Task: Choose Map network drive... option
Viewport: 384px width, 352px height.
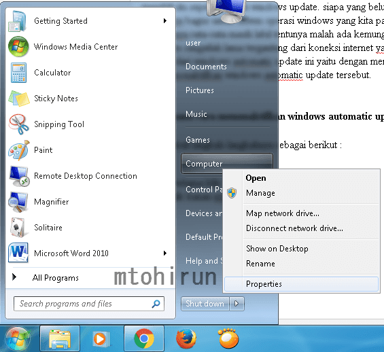Action: [301, 213]
